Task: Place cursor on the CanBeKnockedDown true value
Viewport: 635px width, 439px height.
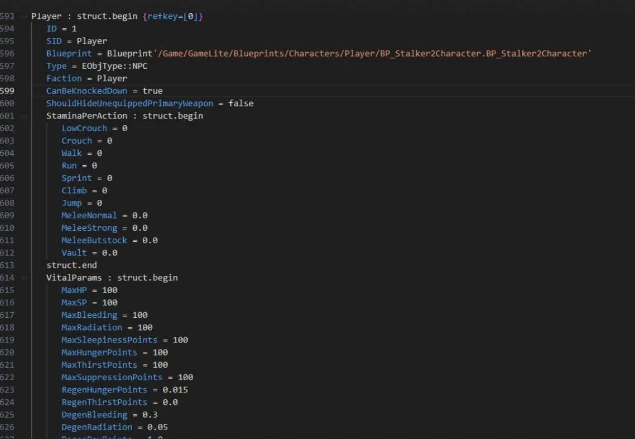Action: click(152, 91)
